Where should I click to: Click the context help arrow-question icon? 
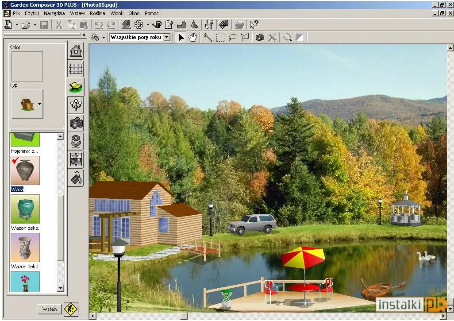(x=254, y=25)
